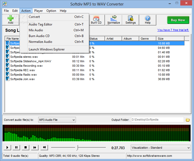
Task: Rewind with the backward button
Action: tap(44, 147)
